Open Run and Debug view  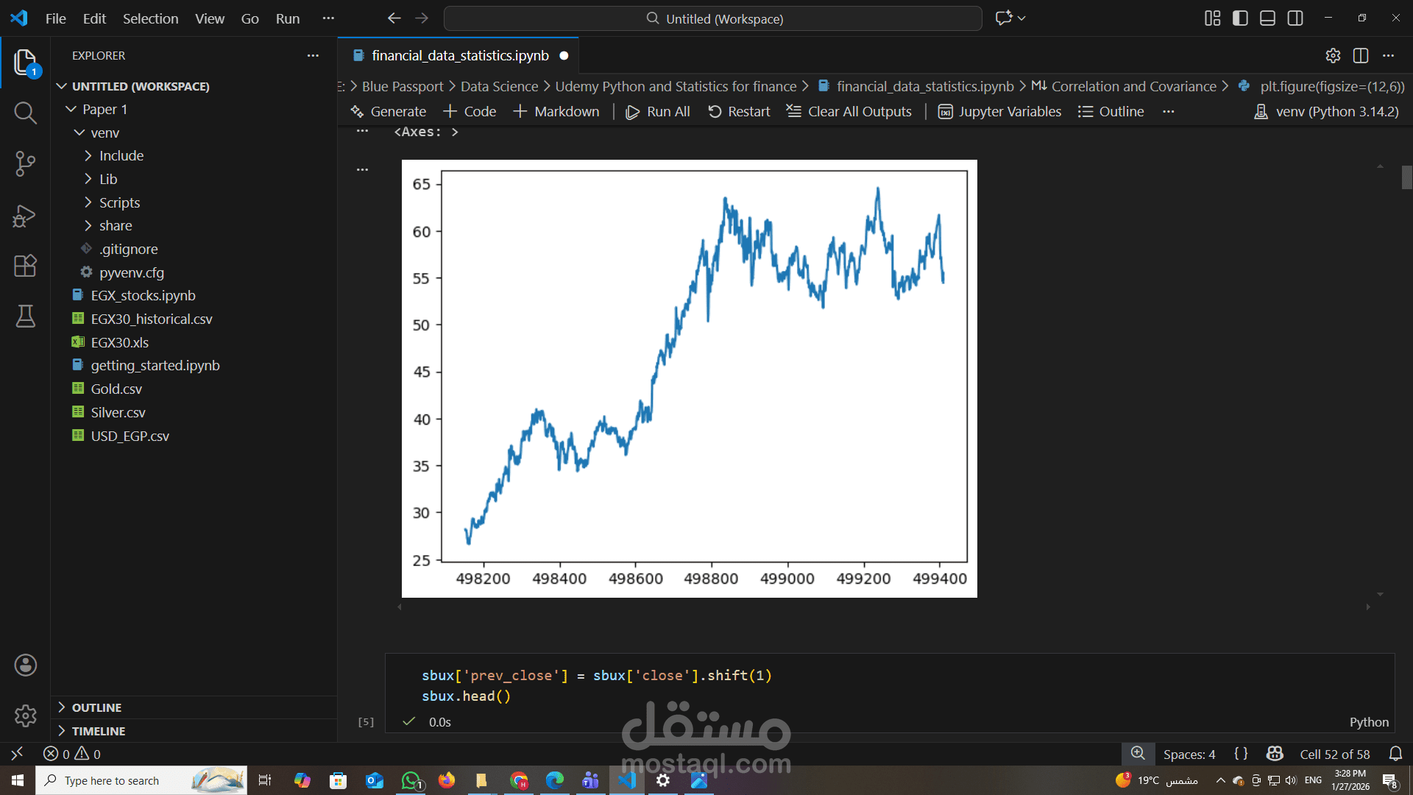click(x=25, y=215)
